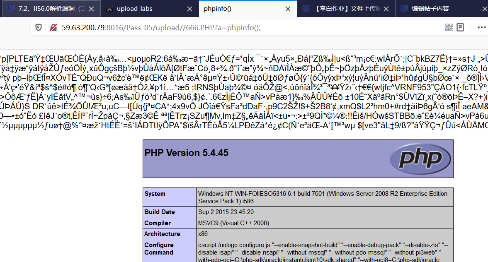Close the upload-labs tab
The image size is (488, 262).
(x=189, y=9)
